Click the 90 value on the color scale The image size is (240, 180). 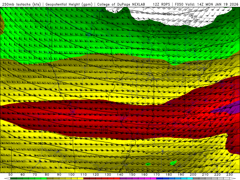pos(59,175)
